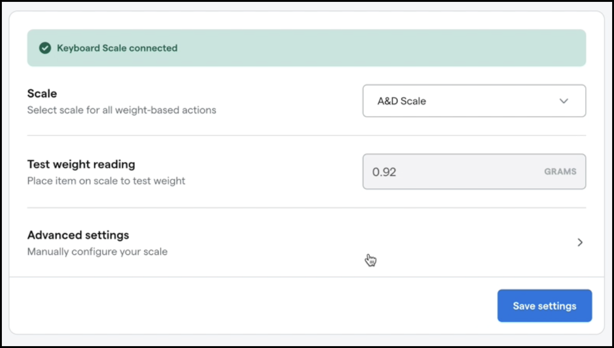Click the downward chevron on the scale dropdown
The width and height of the screenshot is (614, 348).
coord(564,101)
